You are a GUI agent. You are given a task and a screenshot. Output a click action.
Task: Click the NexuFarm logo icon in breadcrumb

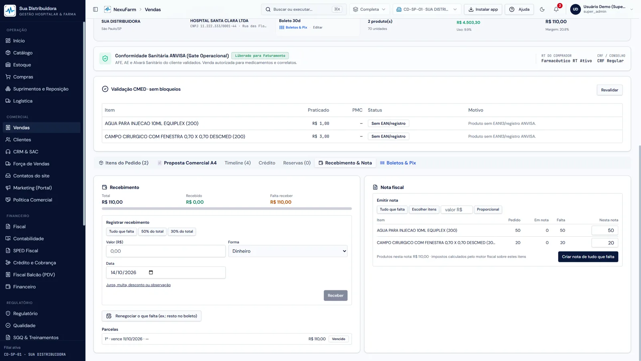click(x=107, y=9)
